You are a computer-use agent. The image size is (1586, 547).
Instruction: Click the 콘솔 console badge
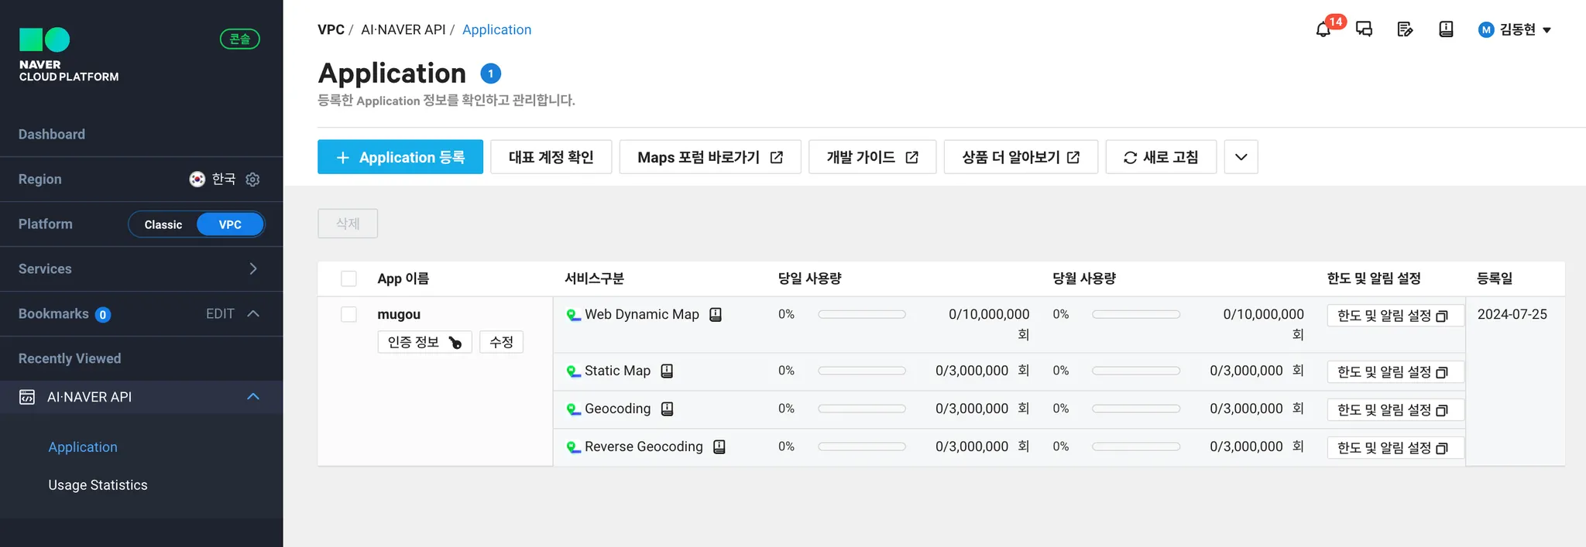[240, 39]
